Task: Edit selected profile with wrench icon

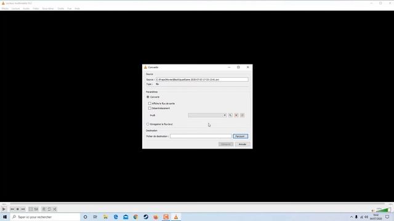Action: tap(230, 115)
